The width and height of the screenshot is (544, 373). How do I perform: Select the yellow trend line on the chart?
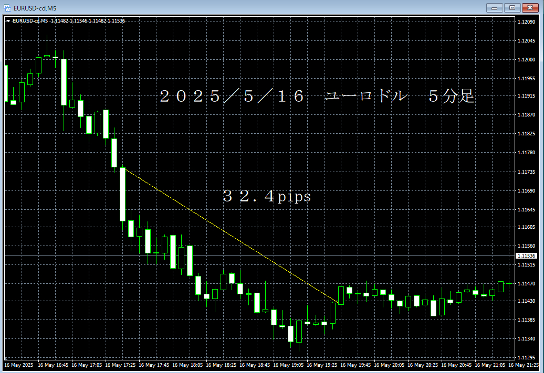232,236
